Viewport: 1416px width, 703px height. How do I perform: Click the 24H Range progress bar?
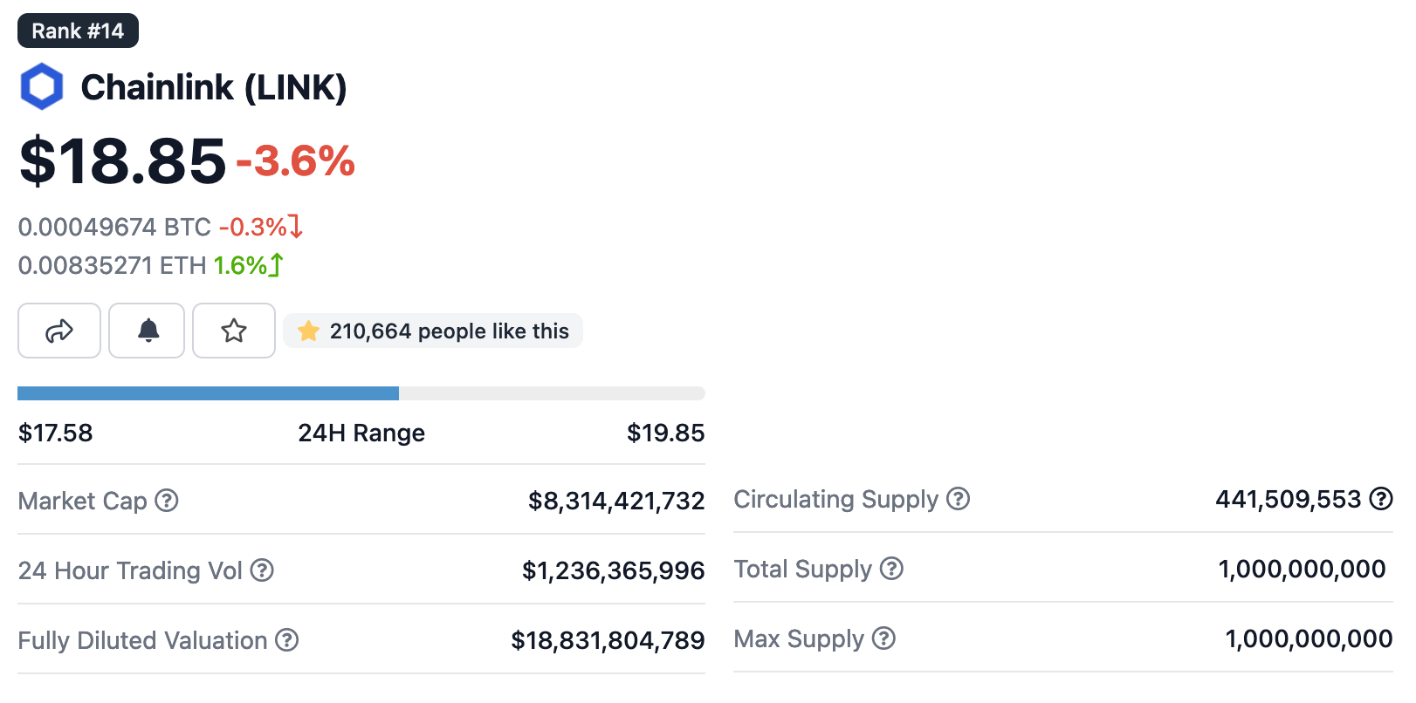[361, 393]
